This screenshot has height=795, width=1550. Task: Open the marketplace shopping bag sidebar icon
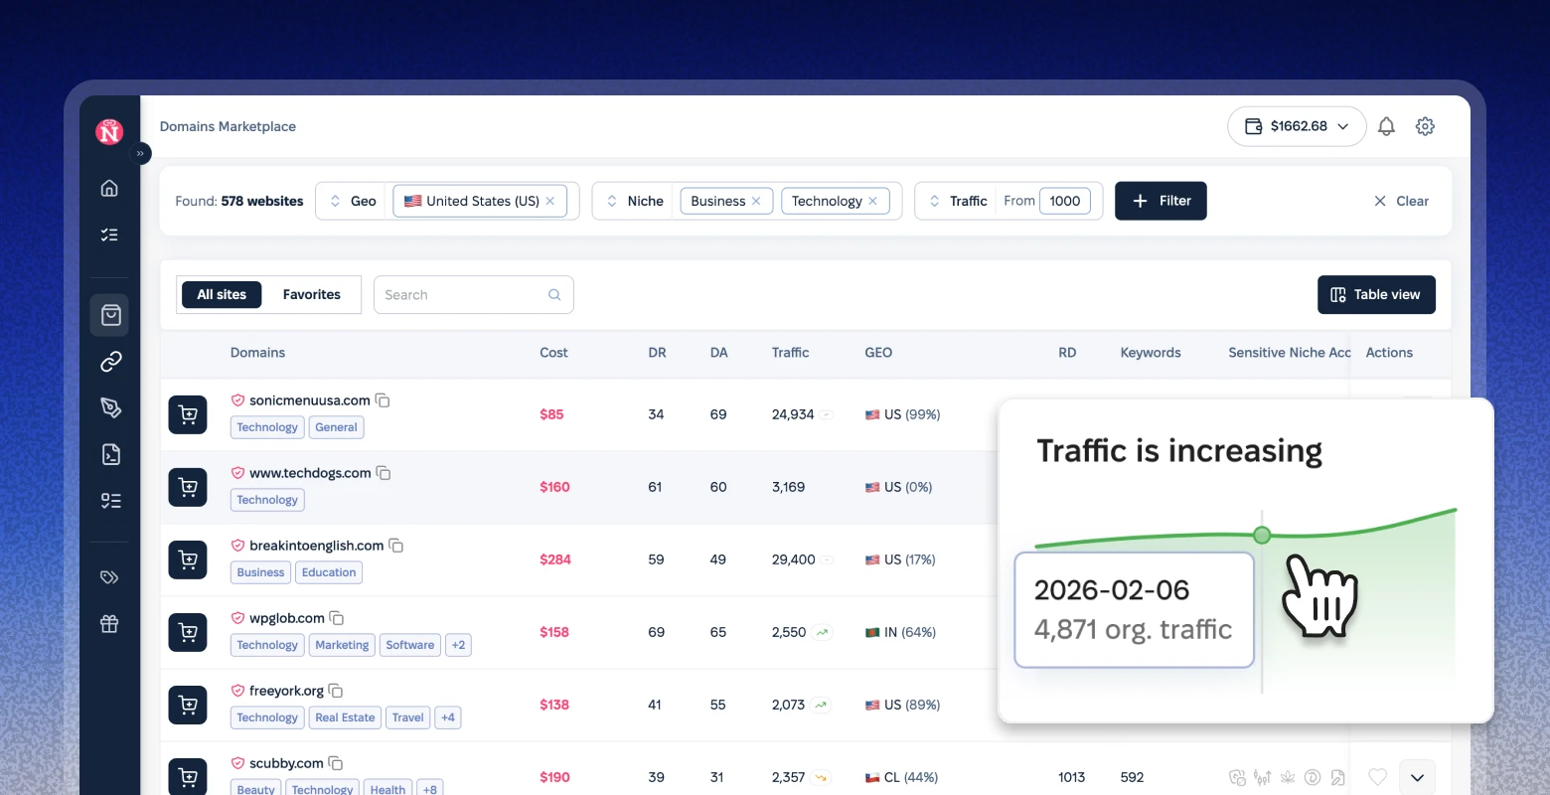(110, 315)
